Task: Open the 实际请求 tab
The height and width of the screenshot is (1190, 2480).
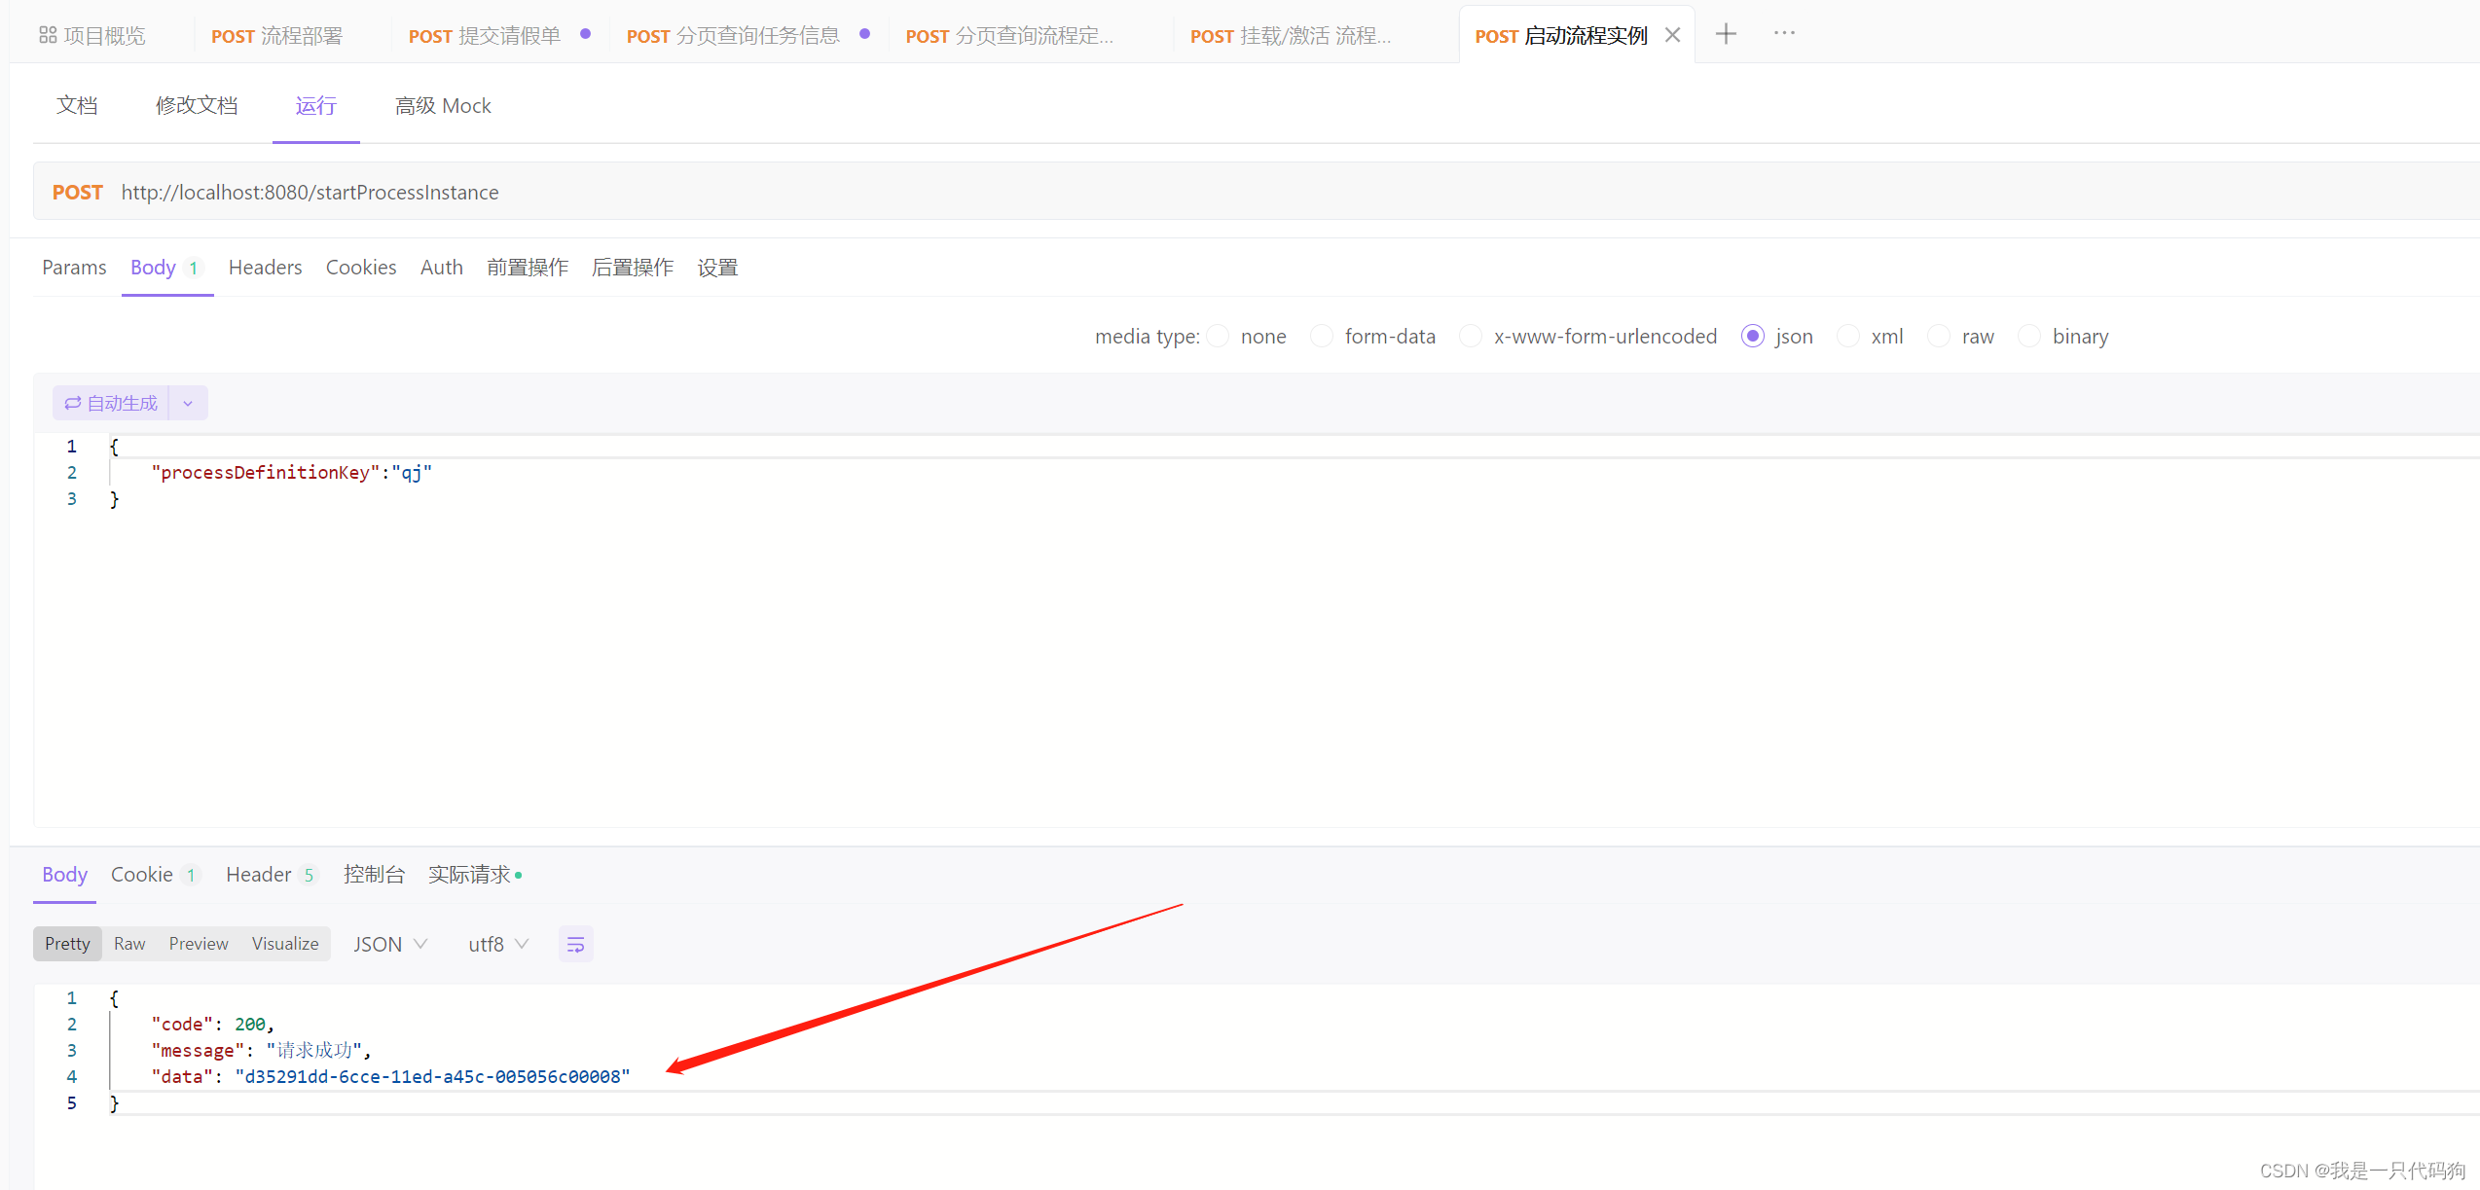Action: tap(474, 874)
